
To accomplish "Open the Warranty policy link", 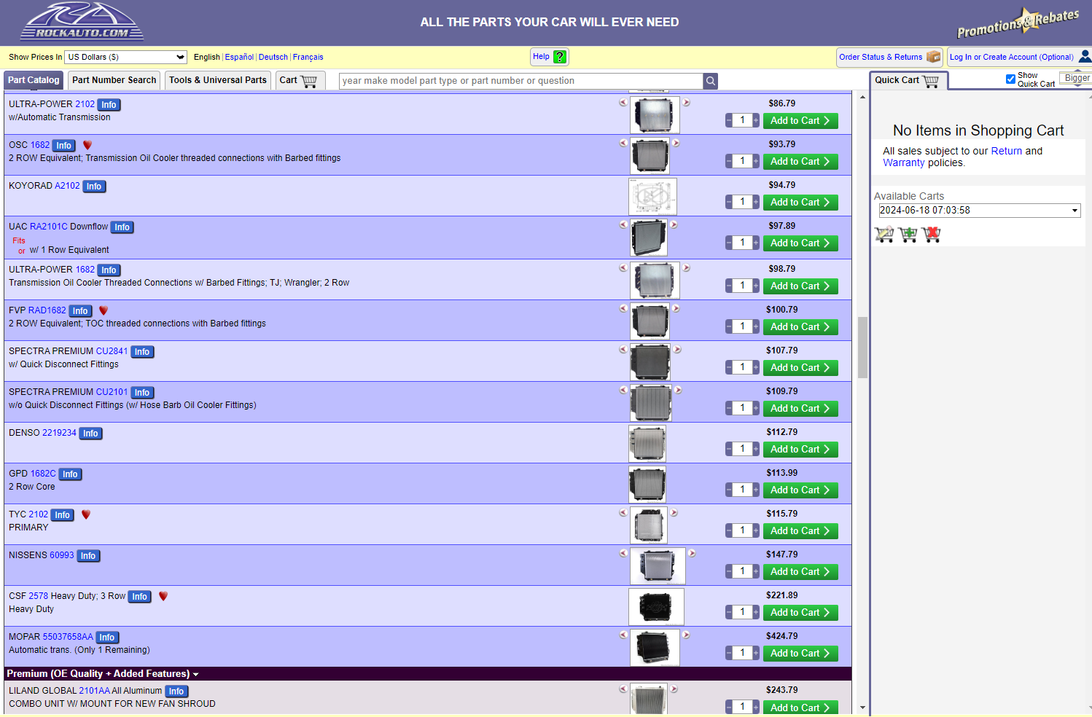I will (x=903, y=163).
